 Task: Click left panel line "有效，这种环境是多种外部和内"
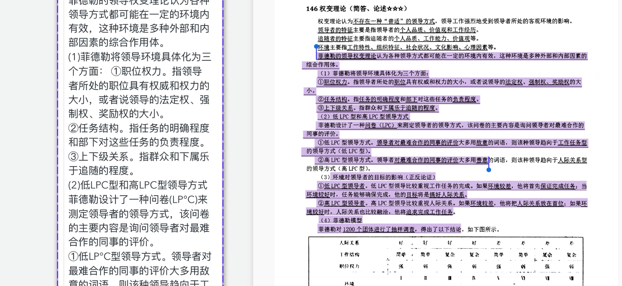click(x=139, y=28)
